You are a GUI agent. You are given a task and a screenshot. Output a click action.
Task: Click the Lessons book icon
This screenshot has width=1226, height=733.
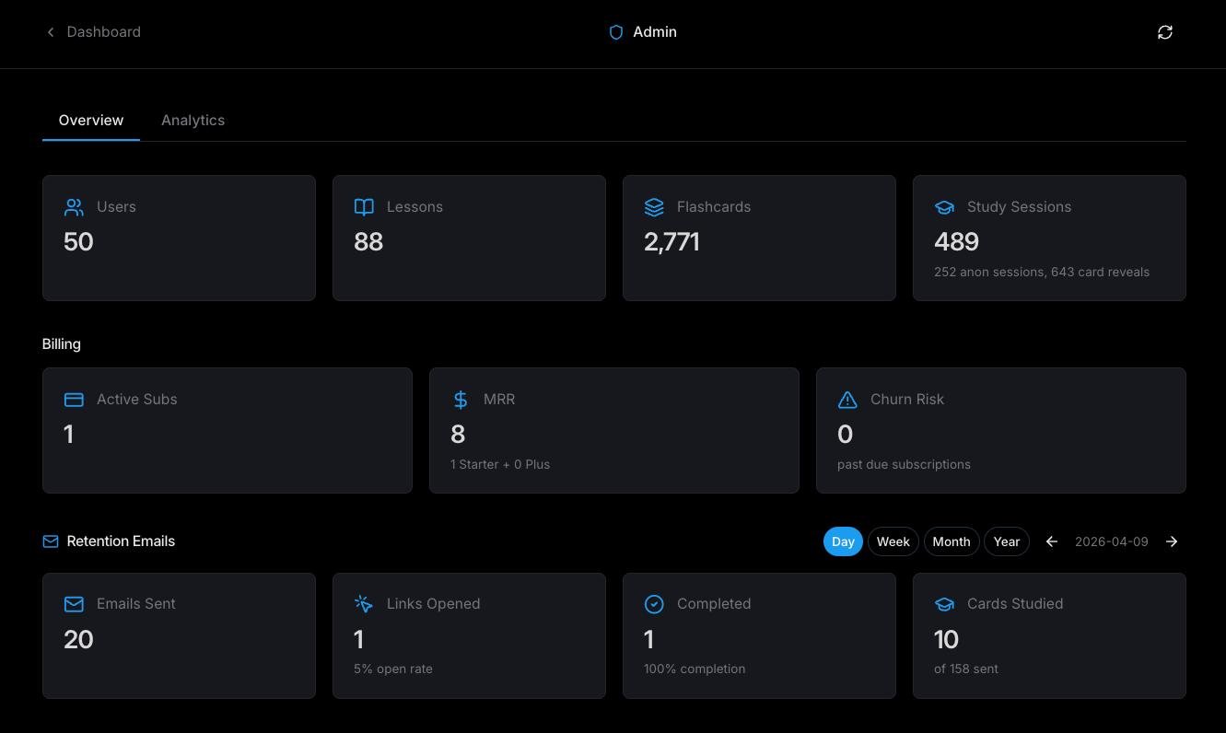[364, 207]
